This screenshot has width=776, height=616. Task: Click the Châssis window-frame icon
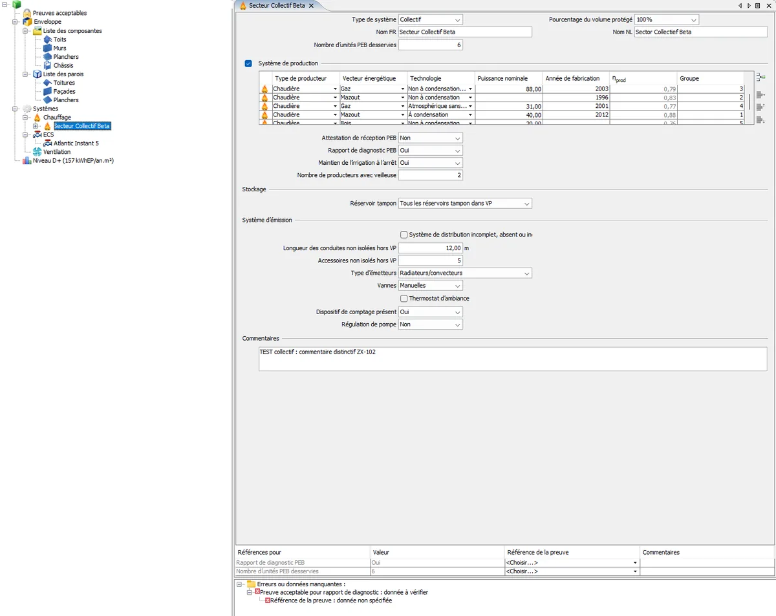pyautogui.click(x=47, y=65)
